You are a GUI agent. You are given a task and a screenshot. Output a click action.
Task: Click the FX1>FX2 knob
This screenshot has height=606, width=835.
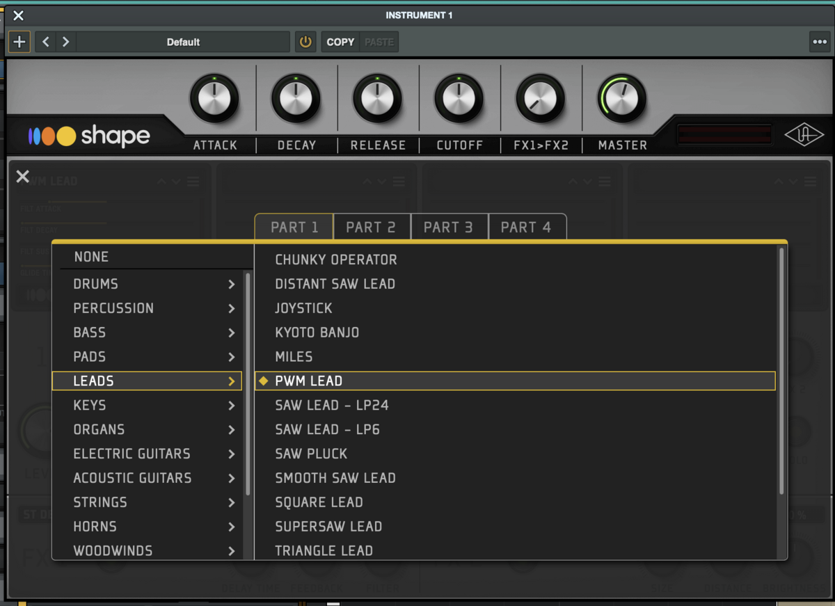coord(541,99)
